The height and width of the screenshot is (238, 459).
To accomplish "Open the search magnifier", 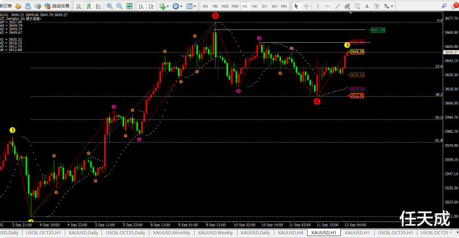I will pos(444,6).
